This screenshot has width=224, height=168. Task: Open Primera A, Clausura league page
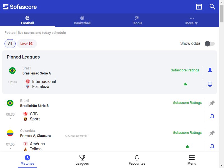pos(35,136)
